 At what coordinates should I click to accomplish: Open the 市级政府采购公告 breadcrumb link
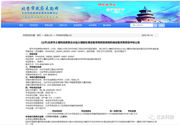click(64, 35)
